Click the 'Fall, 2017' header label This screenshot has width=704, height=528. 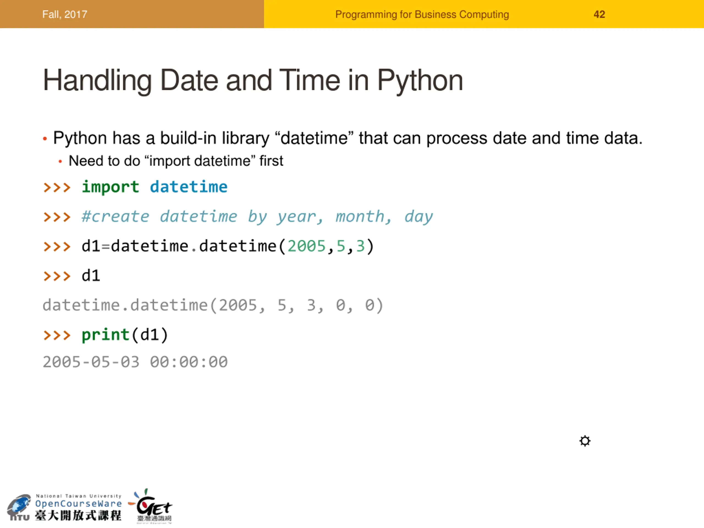(65, 14)
